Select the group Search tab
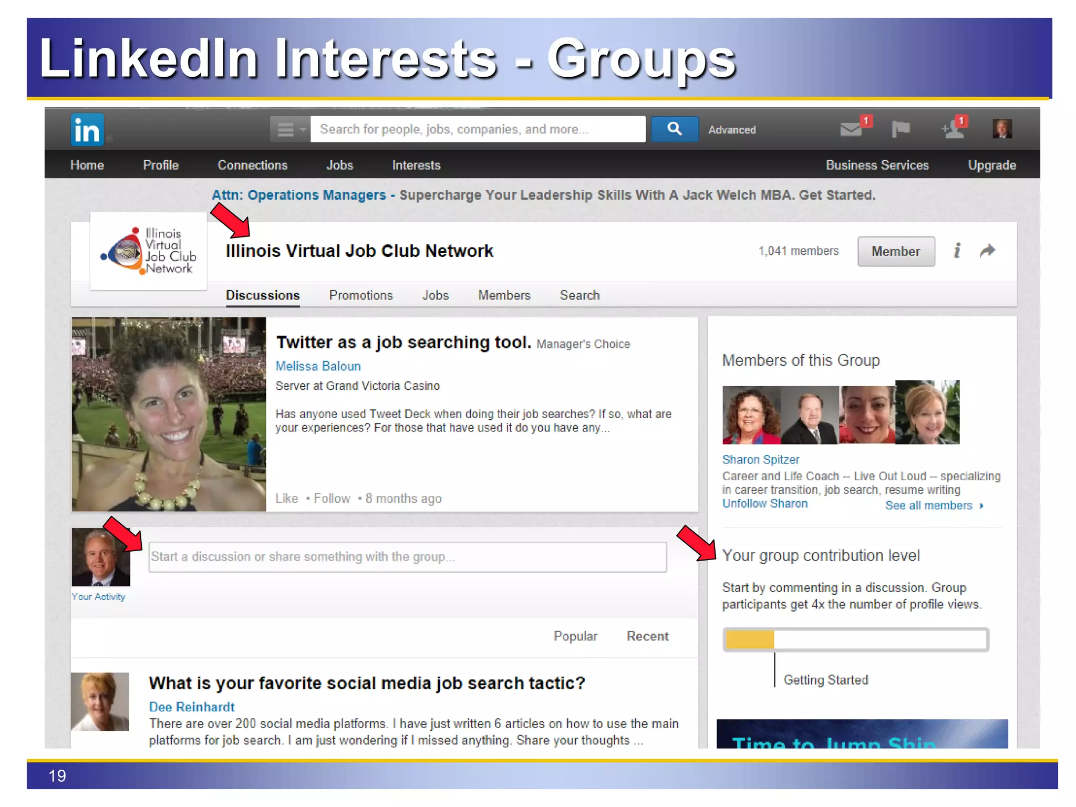 pos(580,295)
